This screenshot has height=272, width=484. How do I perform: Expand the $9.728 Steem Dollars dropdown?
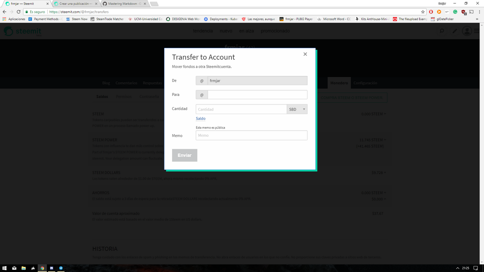[379, 173]
